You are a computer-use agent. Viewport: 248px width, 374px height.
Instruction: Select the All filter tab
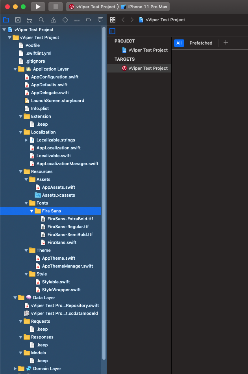[179, 43]
